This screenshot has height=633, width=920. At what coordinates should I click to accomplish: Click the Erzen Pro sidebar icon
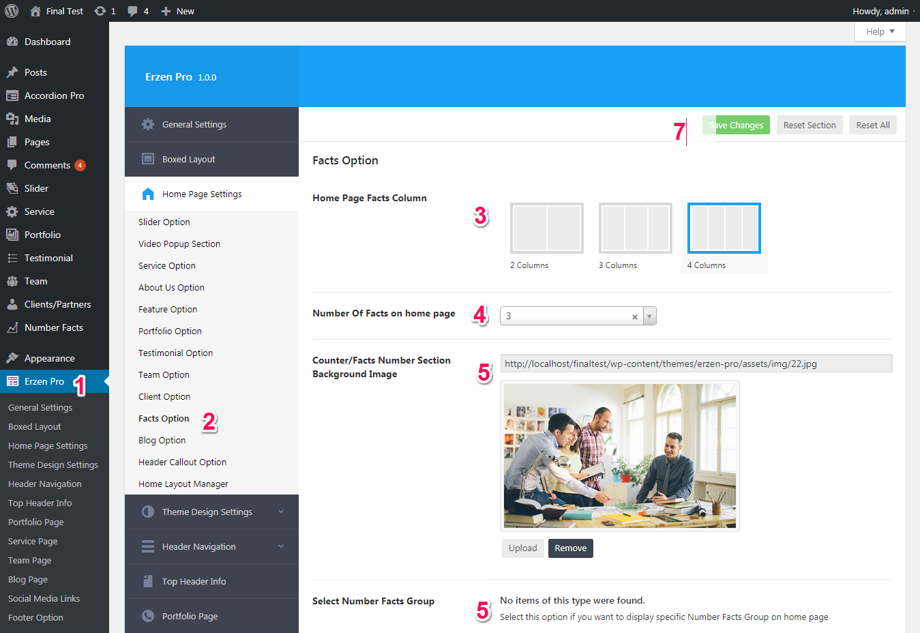[x=12, y=381]
